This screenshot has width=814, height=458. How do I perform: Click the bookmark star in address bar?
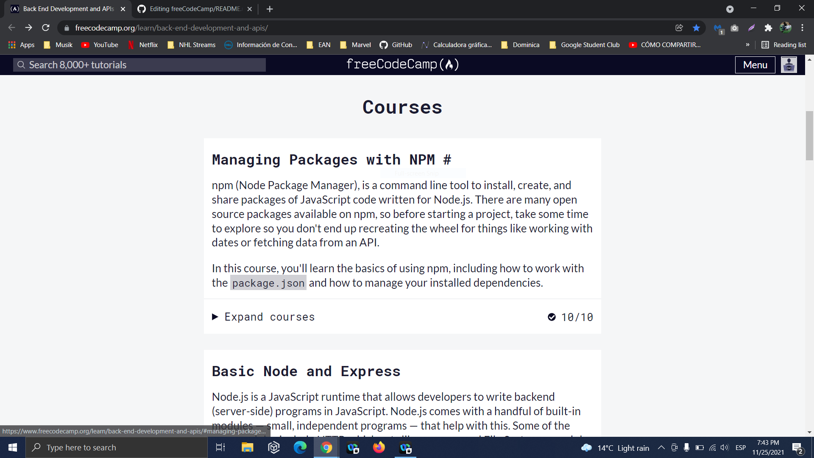[696, 28]
